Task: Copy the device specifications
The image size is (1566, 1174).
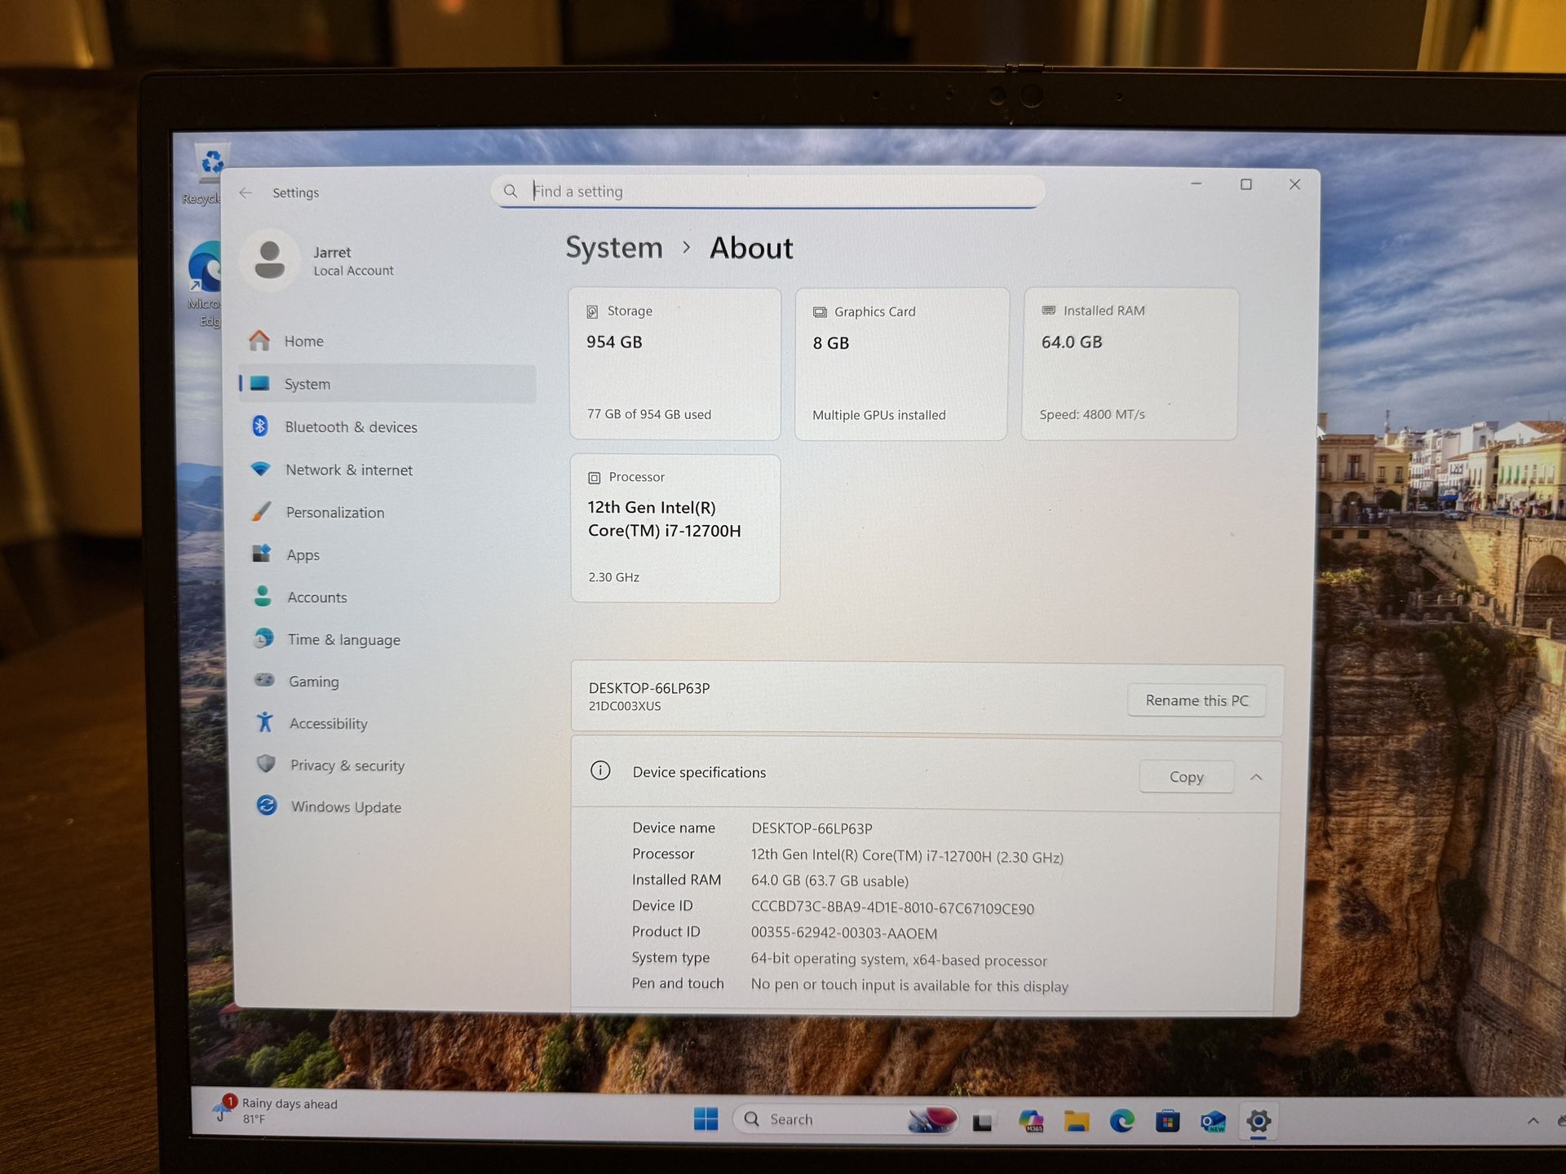Action: click(x=1186, y=777)
